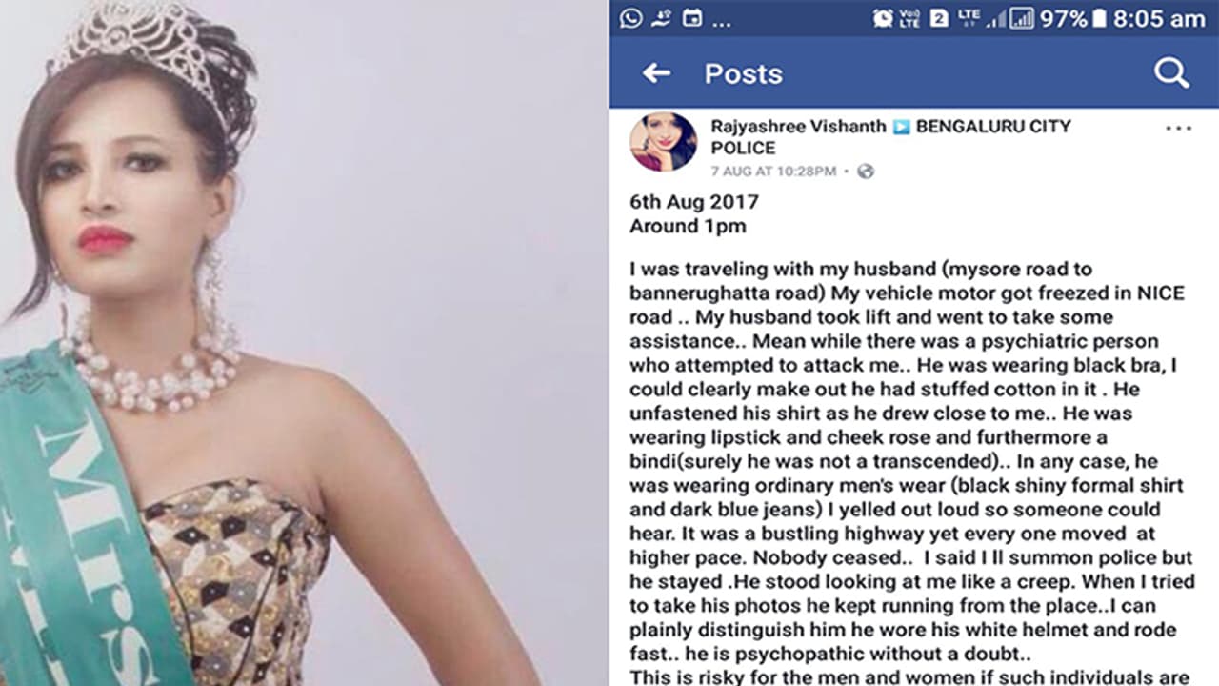Tap the VoLTE status indicator

pos(909,18)
